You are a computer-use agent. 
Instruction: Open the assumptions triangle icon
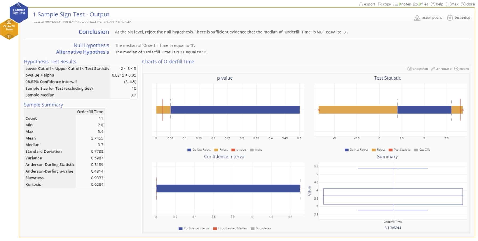[x=417, y=18]
